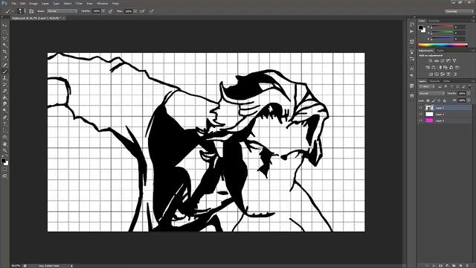
Task: Open the layer Opacity slider arrow
Action: 469,93
